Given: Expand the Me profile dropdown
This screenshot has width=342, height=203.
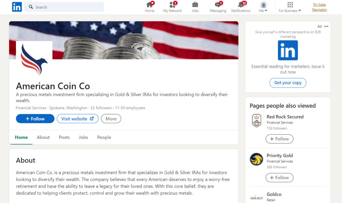Looking at the screenshot, I should [263, 7].
